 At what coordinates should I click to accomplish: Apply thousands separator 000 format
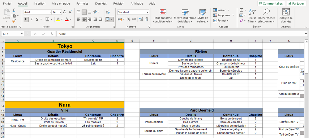click(134, 19)
